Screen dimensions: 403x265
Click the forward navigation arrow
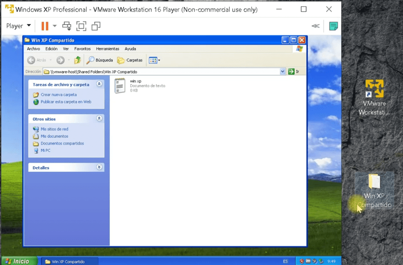point(61,60)
